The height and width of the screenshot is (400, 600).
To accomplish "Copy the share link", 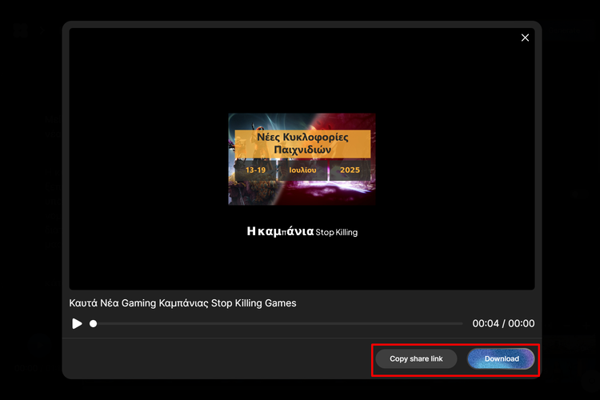I will click(x=416, y=358).
